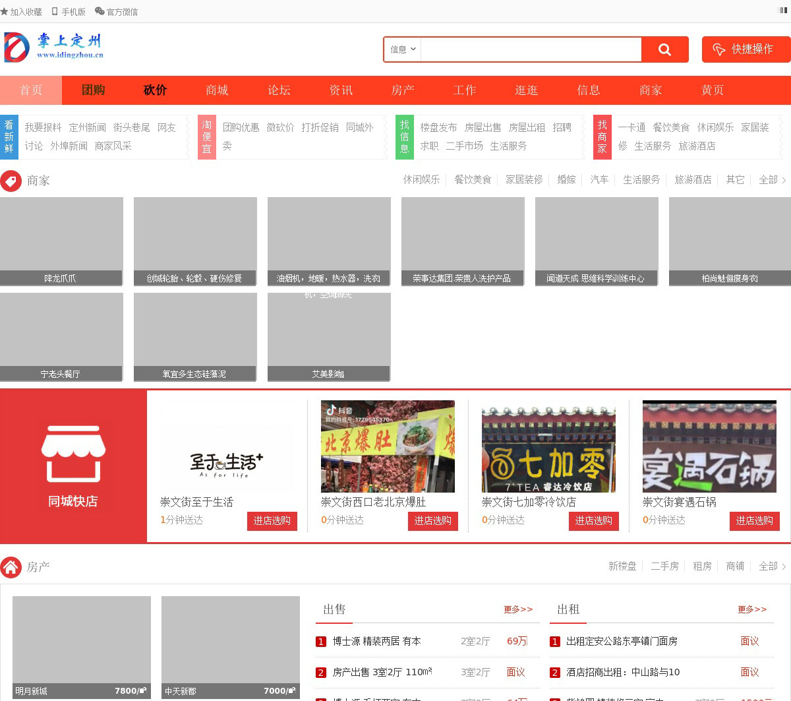791x701 pixels.
Task: Click the 加入收藏 star icon
Action: click(x=5, y=12)
